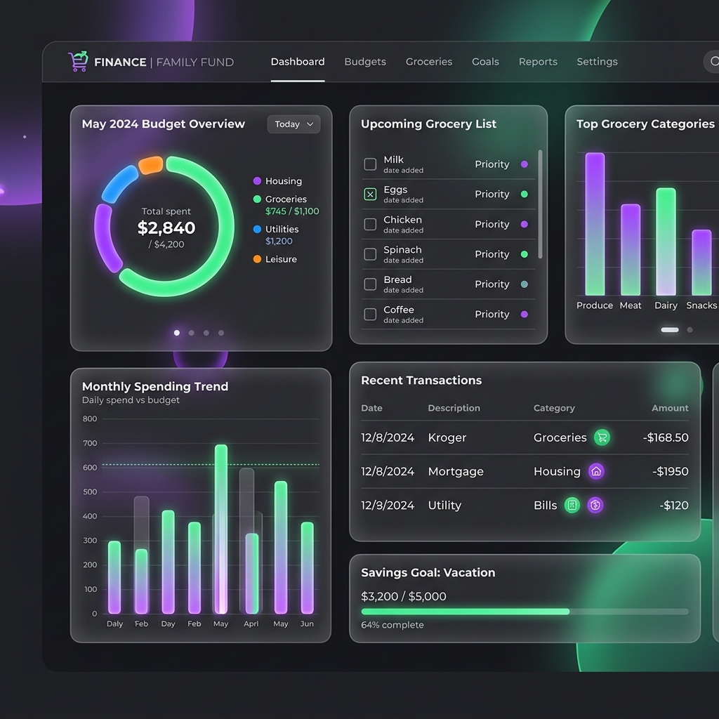Click the Groceries legend green dot
The height and width of the screenshot is (719, 719).
(257, 199)
